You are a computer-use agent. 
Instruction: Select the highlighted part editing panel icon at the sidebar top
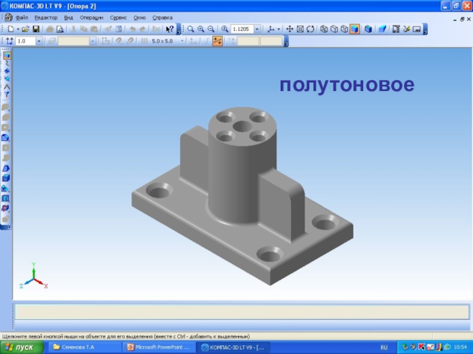[7, 55]
